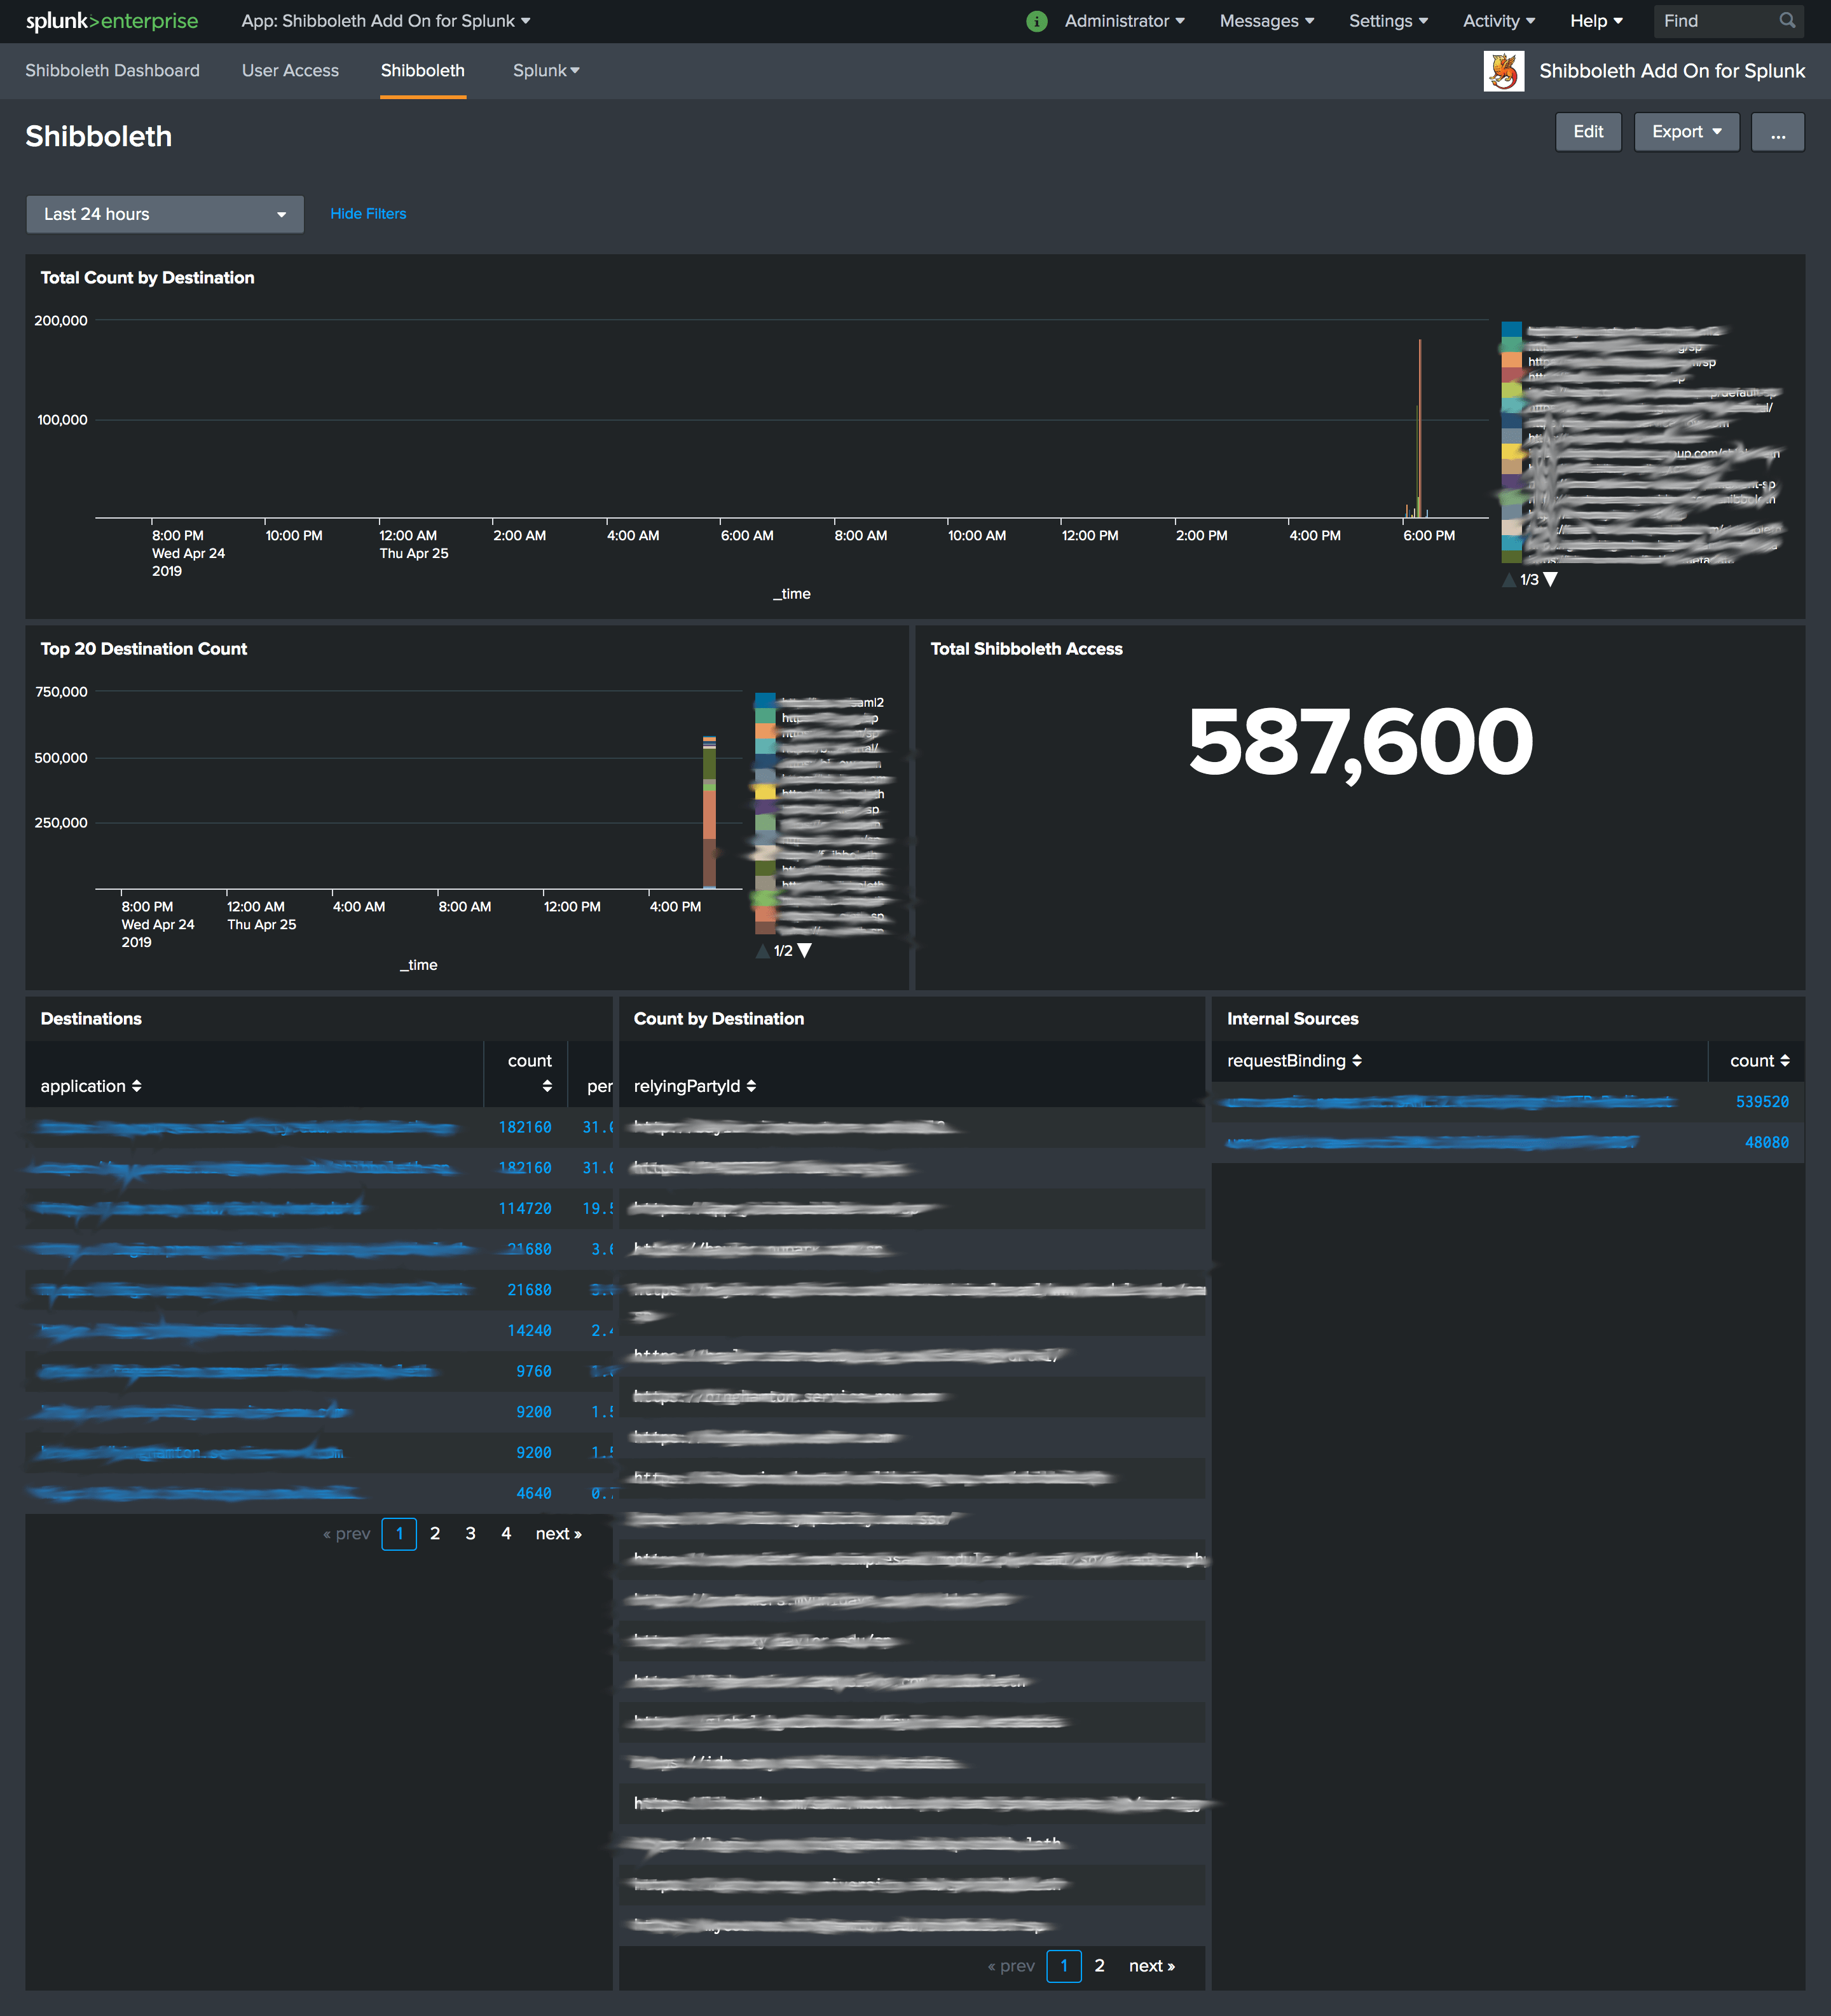Click Hide Filters link

[368, 214]
